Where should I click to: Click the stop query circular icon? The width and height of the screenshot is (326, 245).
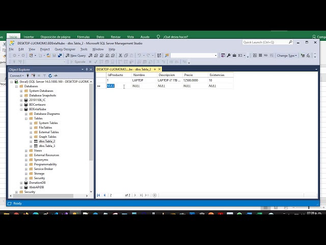click(x=154, y=195)
